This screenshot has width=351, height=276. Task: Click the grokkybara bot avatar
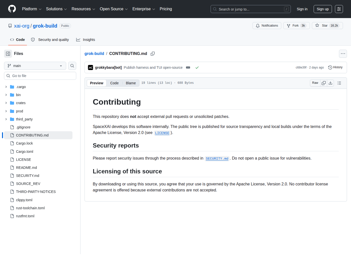pyautogui.click(x=91, y=67)
